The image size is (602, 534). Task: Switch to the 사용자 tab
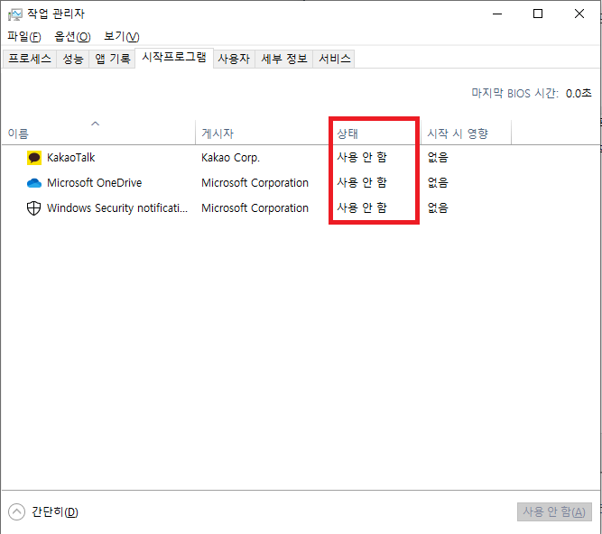(234, 59)
